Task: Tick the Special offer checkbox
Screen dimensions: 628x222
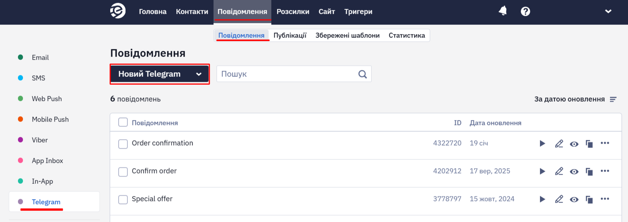Action: pos(123,200)
